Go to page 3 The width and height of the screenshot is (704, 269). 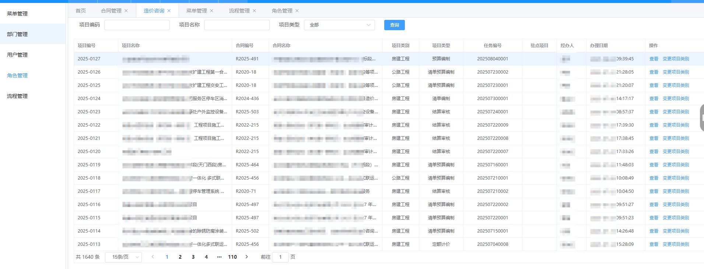[193, 257]
